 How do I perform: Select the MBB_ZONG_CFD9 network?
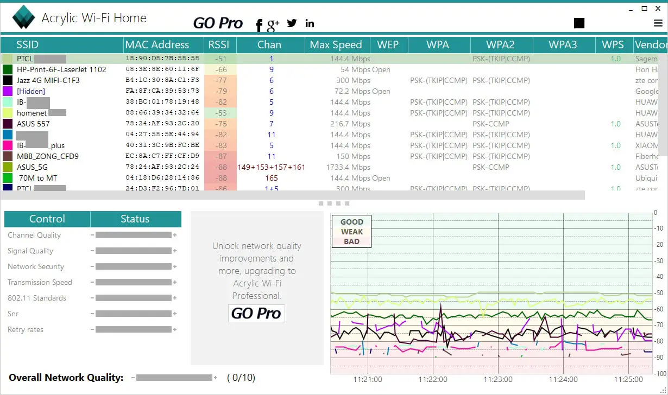48,156
